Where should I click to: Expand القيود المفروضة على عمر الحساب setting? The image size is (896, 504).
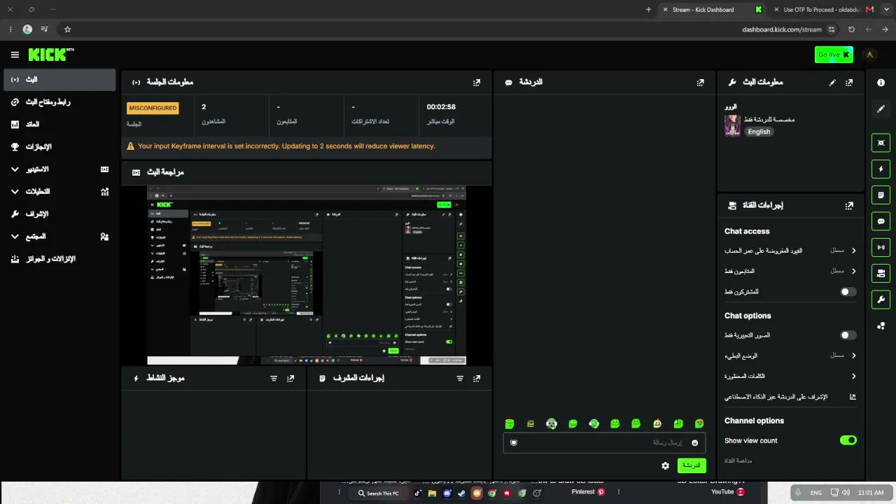pyautogui.click(x=790, y=251)
